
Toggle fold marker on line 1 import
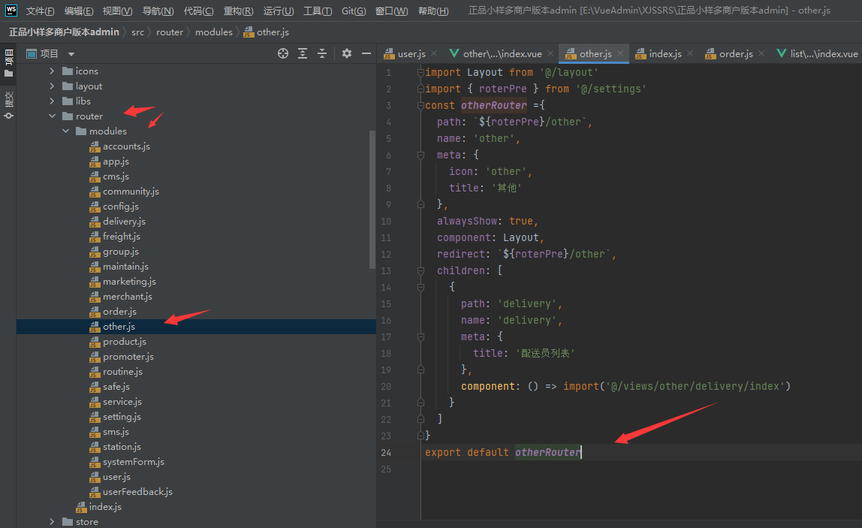tap(420, 72)
